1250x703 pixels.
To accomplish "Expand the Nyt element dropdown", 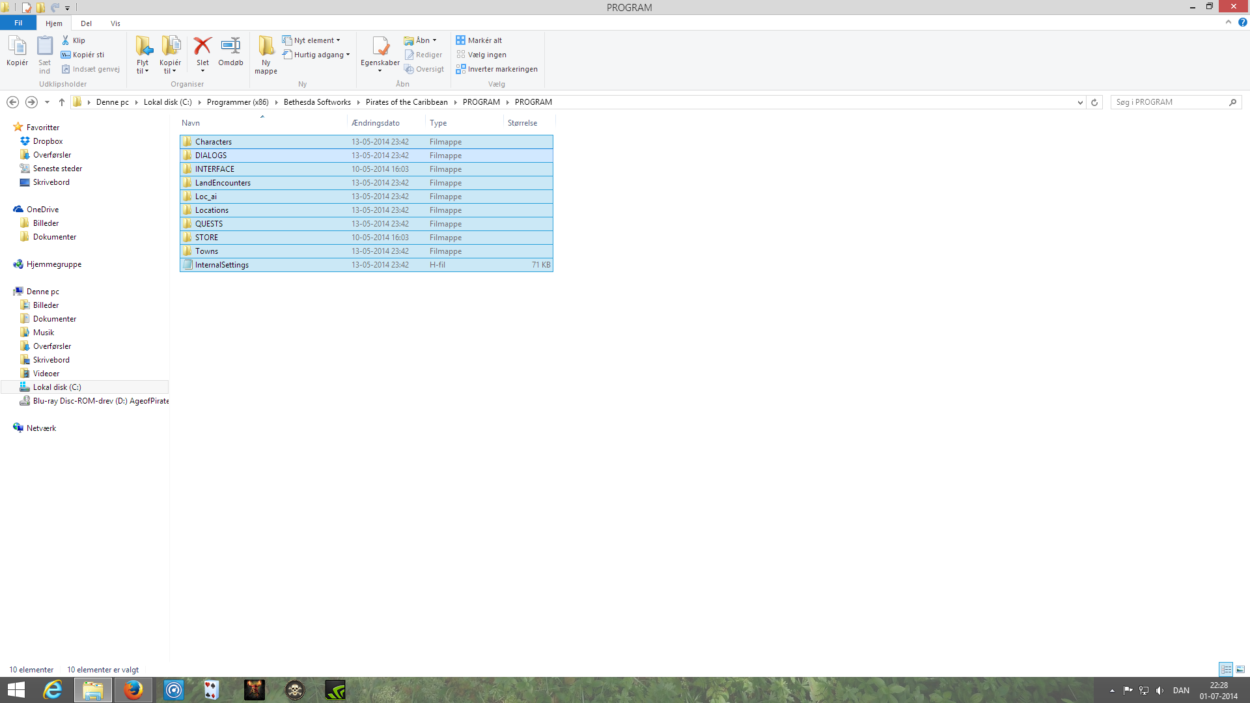I will point(338,40).
